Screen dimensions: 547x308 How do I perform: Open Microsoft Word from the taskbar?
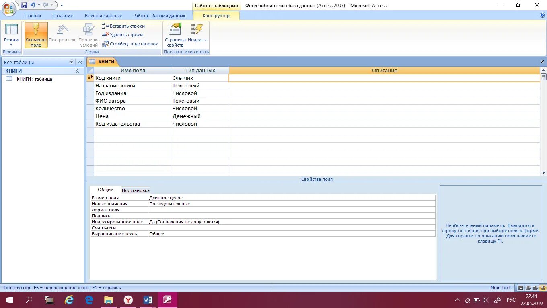click(148, 300)
